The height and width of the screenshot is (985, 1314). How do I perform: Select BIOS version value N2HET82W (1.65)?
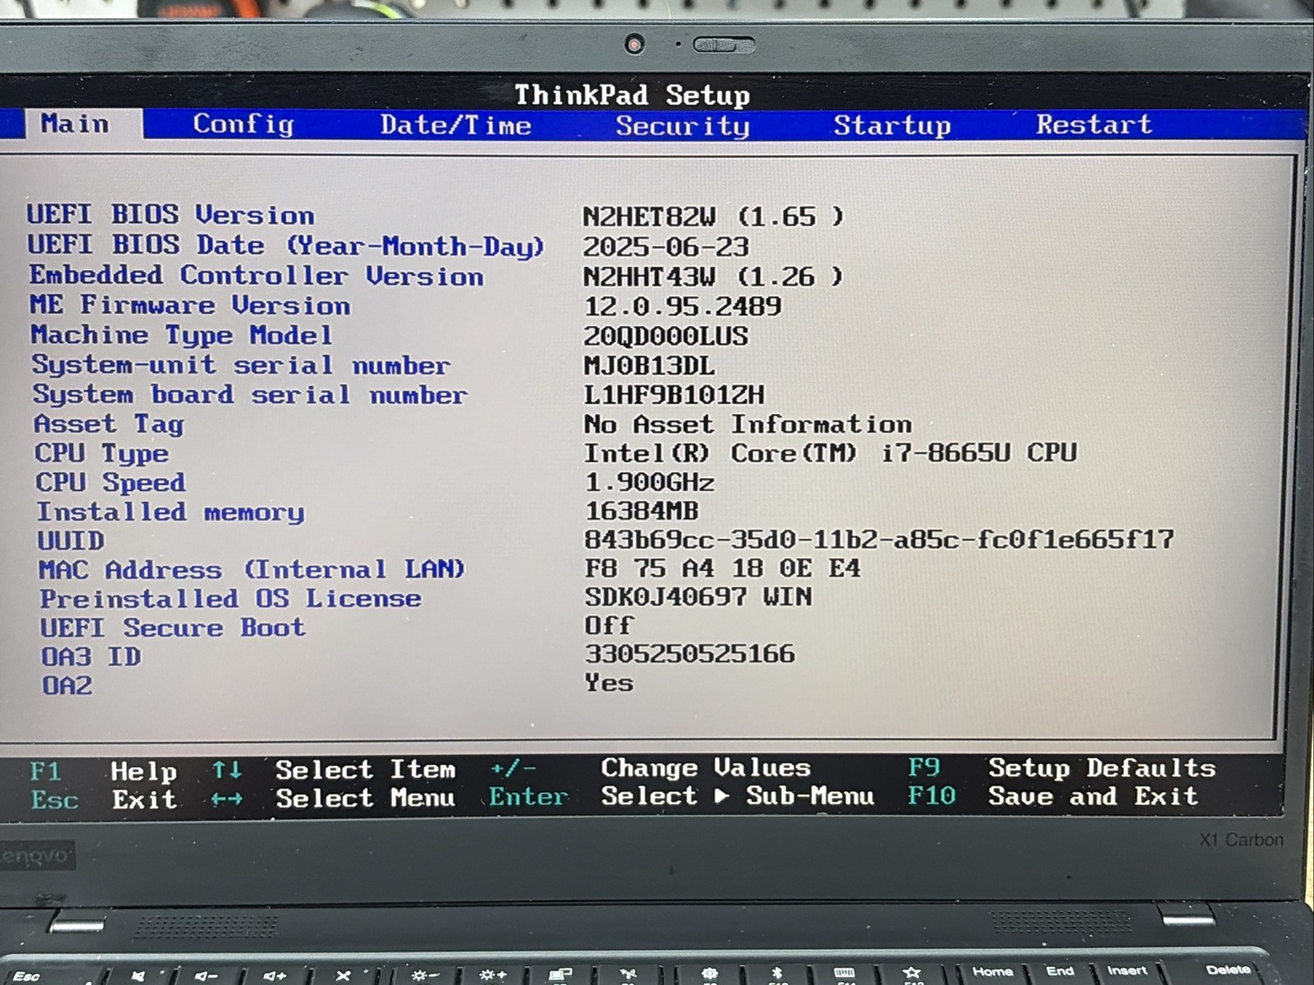click(x=712, y=216)
